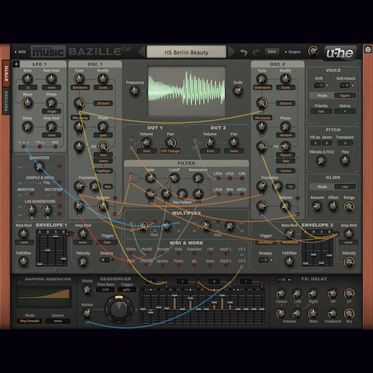Click the OSC 1 Tune knob
This screenshot has height=373, width=373.
(x=79, y=79)
